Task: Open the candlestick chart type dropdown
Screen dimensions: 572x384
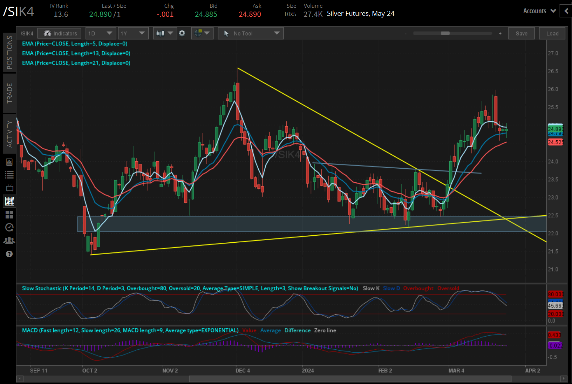Action: pos(165,33)
